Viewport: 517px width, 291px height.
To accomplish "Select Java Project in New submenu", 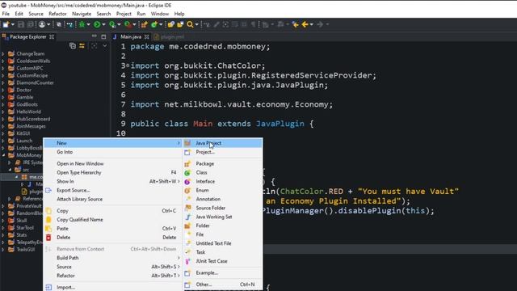I will pos(223,143).
